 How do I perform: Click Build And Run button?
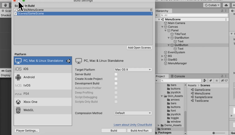[x=139, y=131]
